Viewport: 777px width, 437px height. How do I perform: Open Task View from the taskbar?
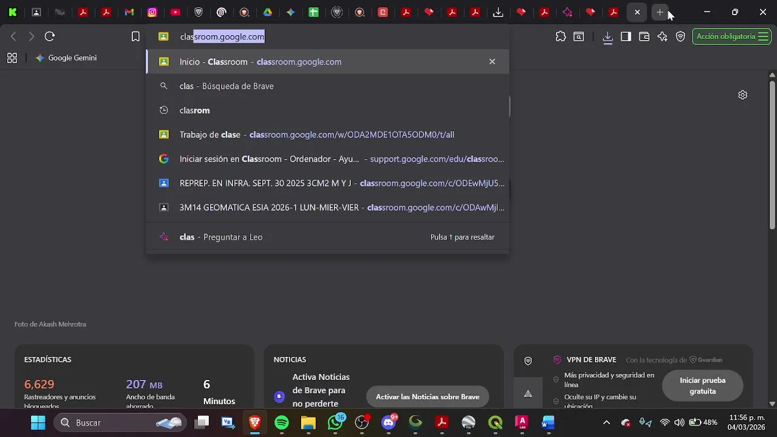tap(202, 422)
